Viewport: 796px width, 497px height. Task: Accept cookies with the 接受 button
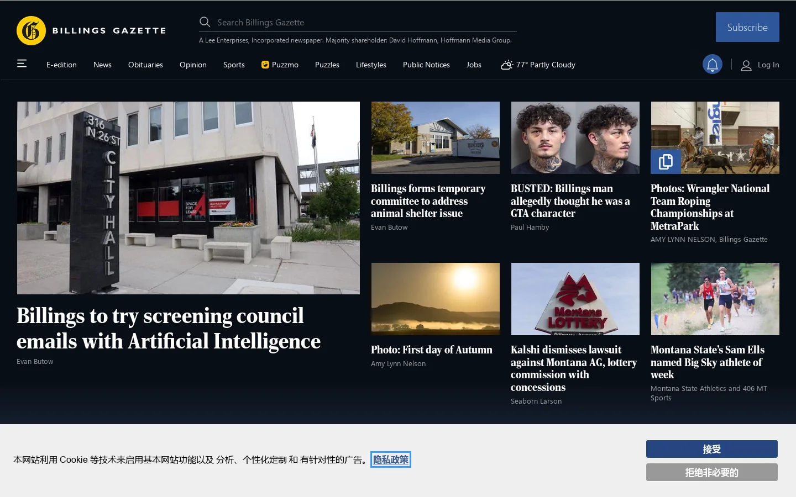coord(712,449)
